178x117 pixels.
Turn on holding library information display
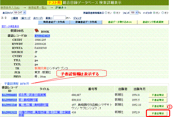106,13
